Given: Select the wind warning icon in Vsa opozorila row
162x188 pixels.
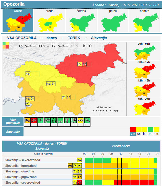Looking at the screenshot, I should pos(27,121).
